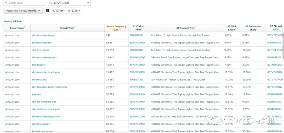Clear the B07VYR3MCH ASIN filter

88,3
